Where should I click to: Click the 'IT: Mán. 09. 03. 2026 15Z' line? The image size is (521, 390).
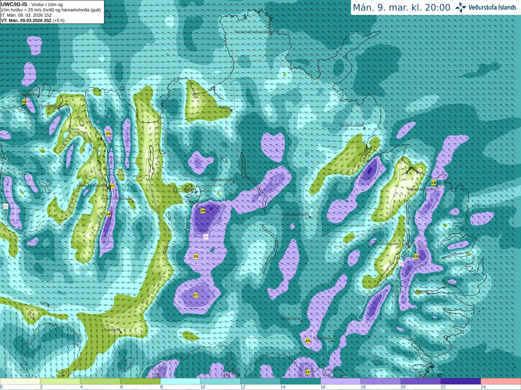tap(26, 15)
